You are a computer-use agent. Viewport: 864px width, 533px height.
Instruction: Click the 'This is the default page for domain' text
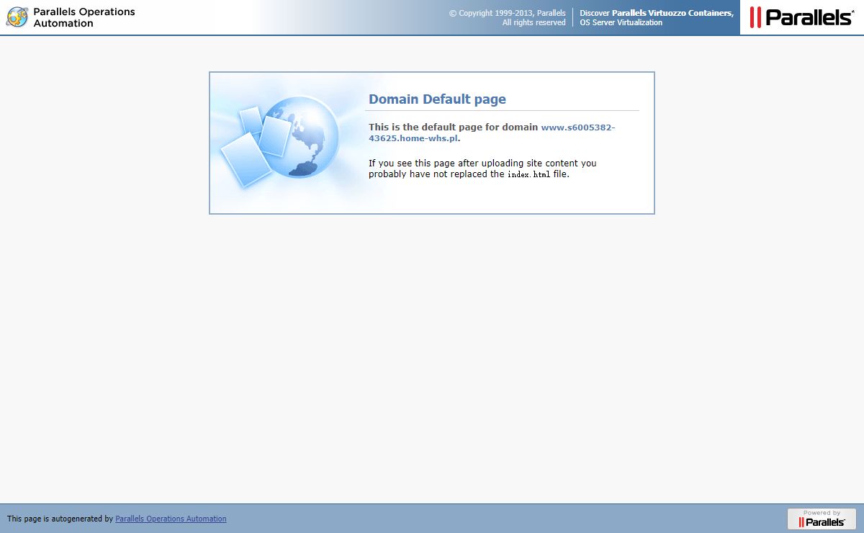(x=453, y=127)
